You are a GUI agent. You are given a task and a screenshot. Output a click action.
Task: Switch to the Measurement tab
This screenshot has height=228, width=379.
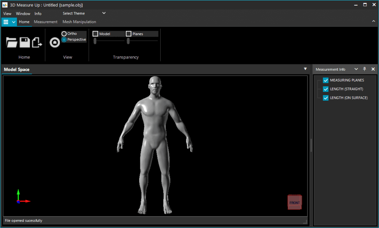click(x=46, y=22)
